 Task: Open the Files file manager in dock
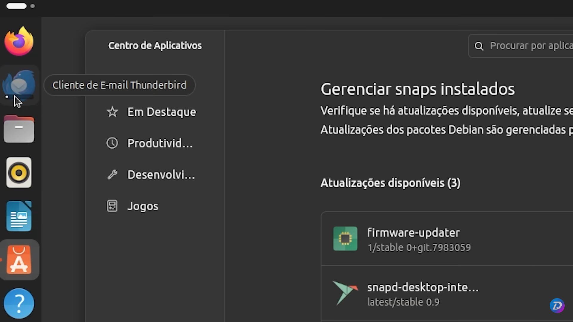pos(19,129)
